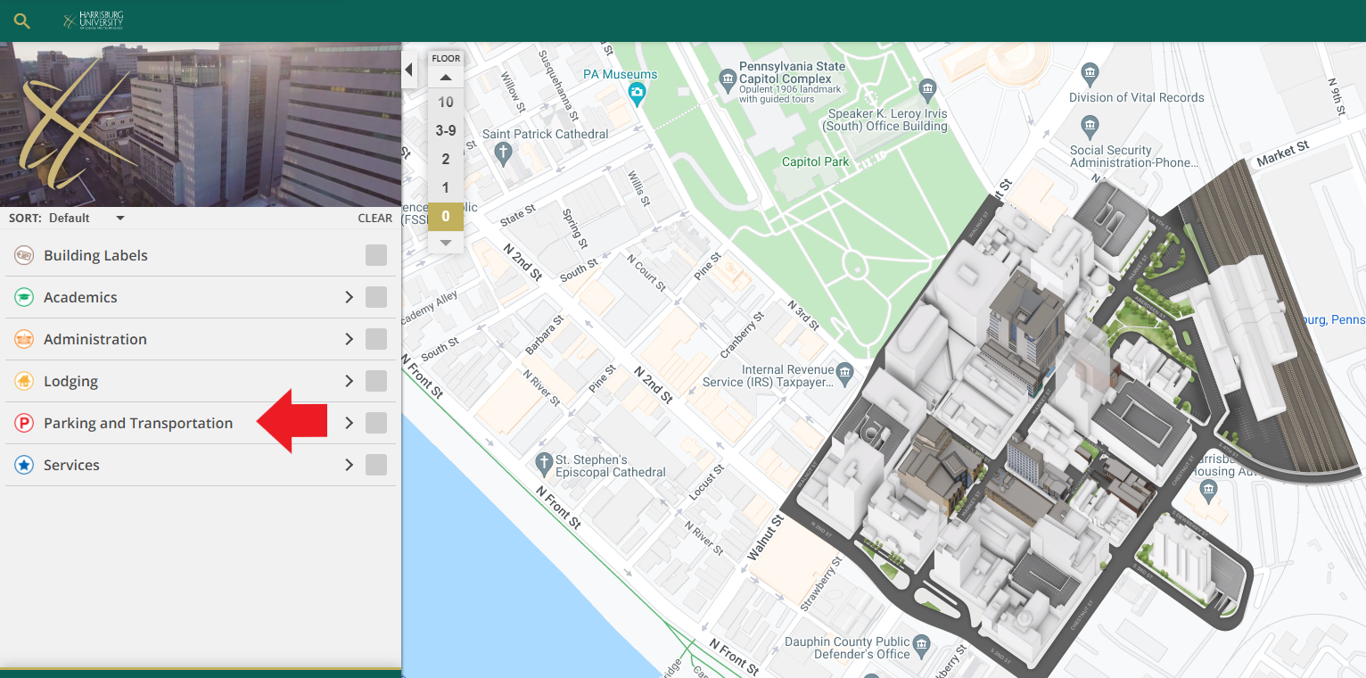Open the Sort Default dropdown
1366x678 pixels.
[x=86, y=218]
